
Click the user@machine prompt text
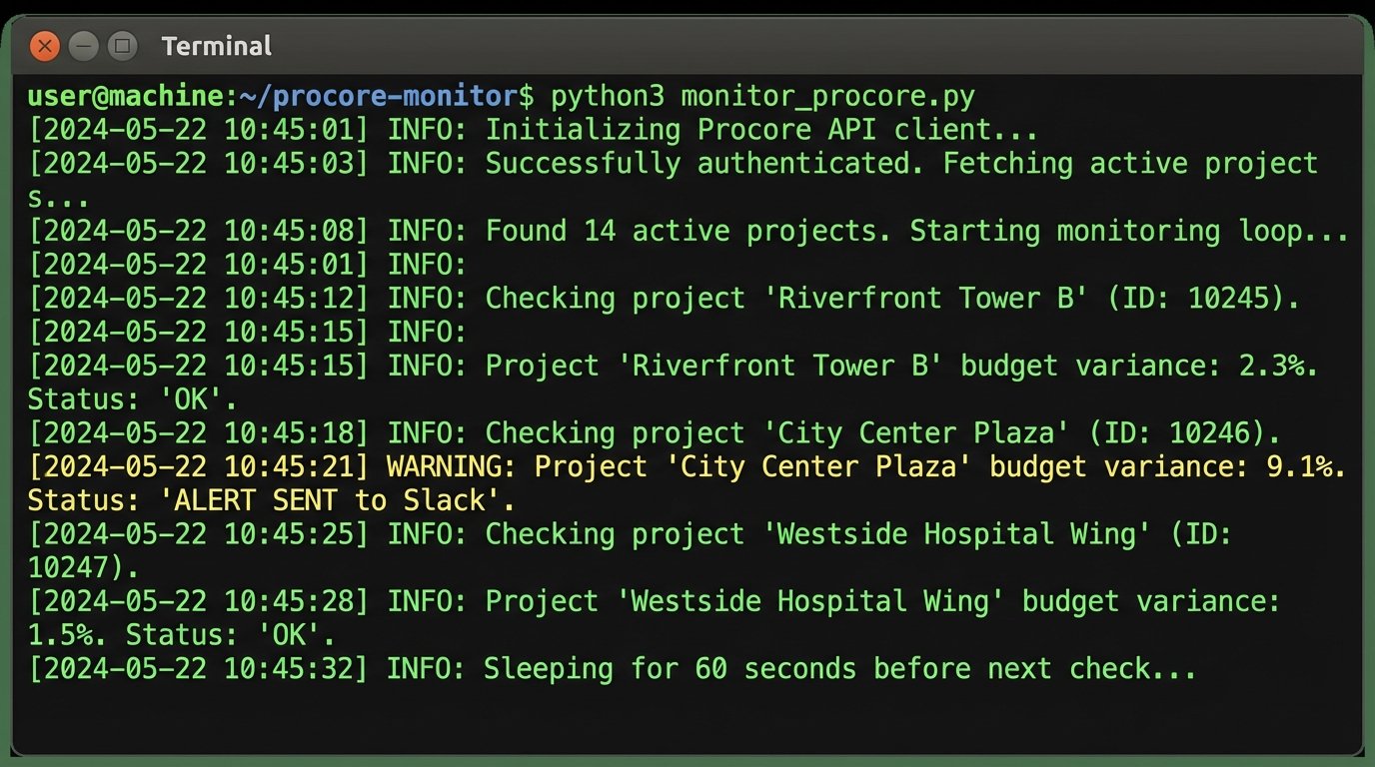126,97
